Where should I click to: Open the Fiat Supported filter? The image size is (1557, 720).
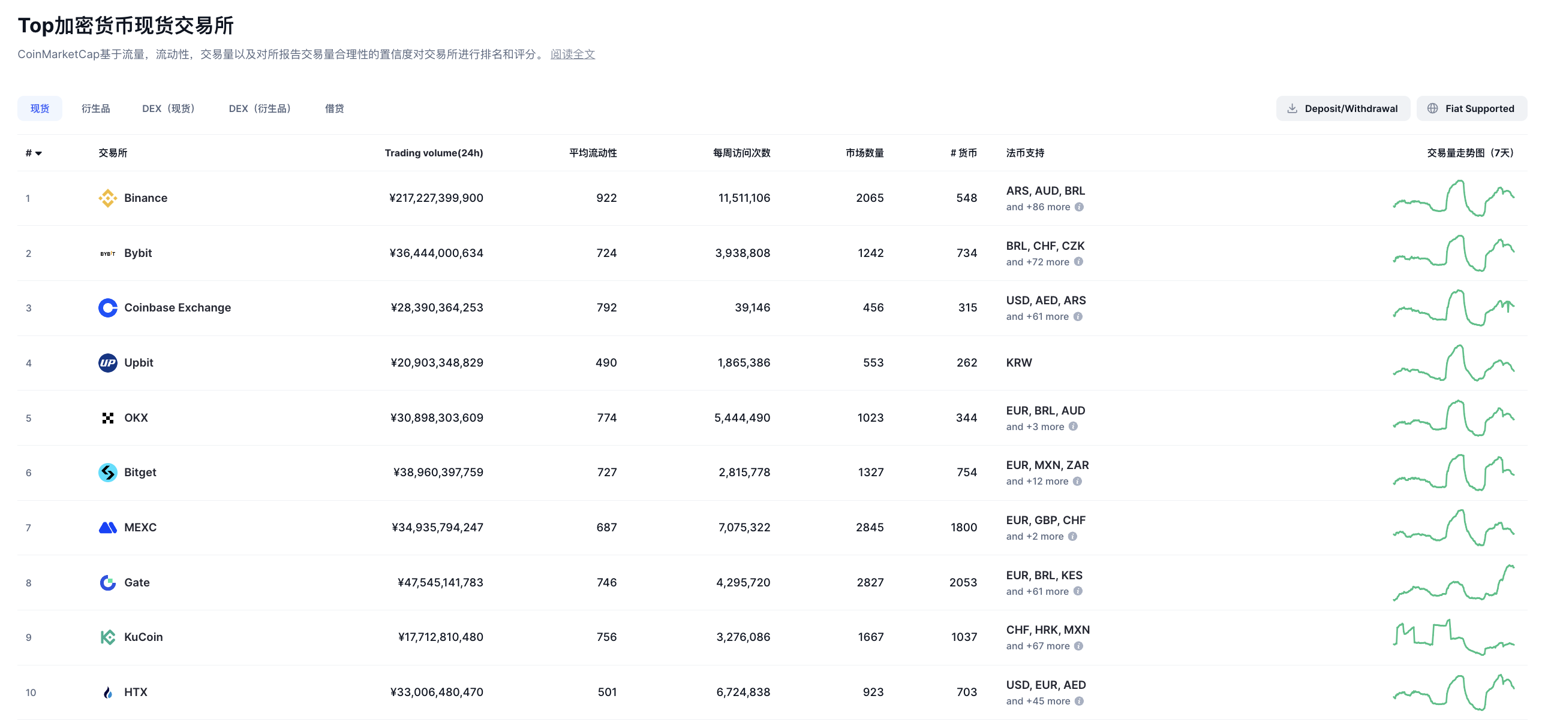1471,108
